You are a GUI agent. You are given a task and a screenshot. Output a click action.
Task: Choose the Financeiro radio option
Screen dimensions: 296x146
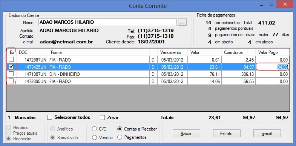(9, 139)
